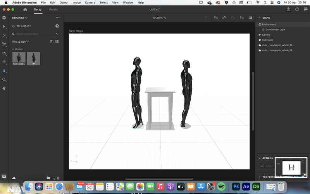
Task: Select the Zoom tool in toolbar
Action: (4, 80)
